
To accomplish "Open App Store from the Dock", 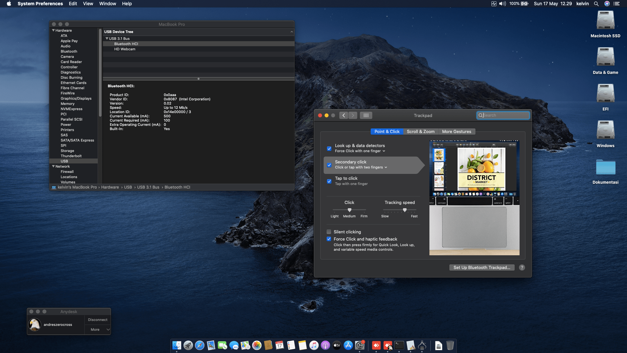I will click(348, 345).
